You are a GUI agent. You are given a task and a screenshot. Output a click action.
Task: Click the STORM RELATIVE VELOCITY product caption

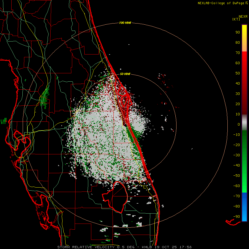point(86,247)
